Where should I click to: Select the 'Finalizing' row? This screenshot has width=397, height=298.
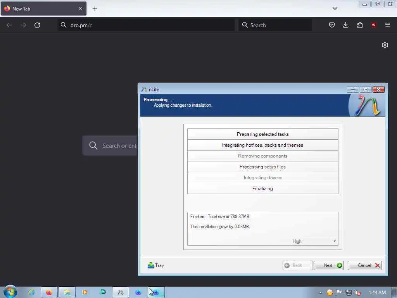pos(262,189)
